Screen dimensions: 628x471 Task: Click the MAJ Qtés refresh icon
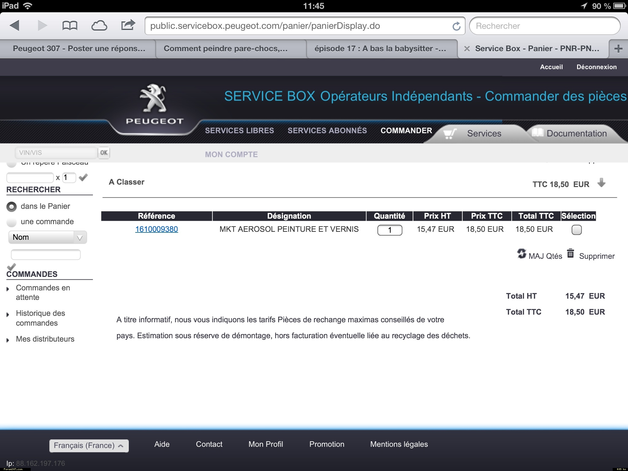[522, 254]
